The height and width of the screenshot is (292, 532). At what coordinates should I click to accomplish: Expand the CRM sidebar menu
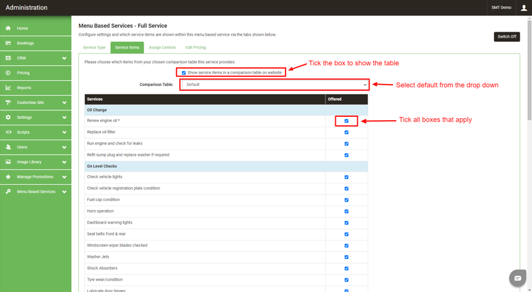click(64, 58)
